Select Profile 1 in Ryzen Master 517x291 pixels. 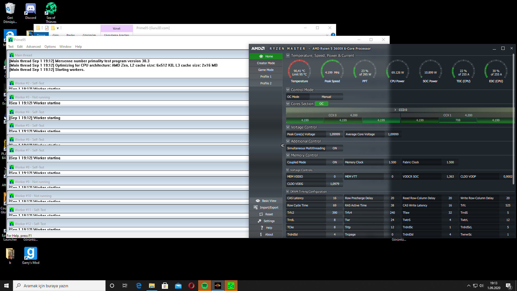click(x=266, y=77)
